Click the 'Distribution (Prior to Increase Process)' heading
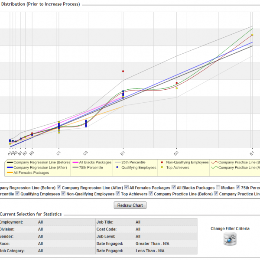The image size is (260, 260). [40, 4]
